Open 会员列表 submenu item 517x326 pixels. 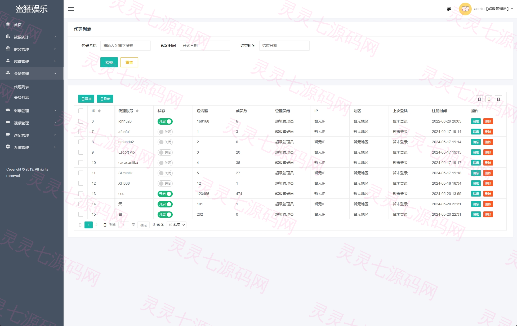(x=21, y=97)
